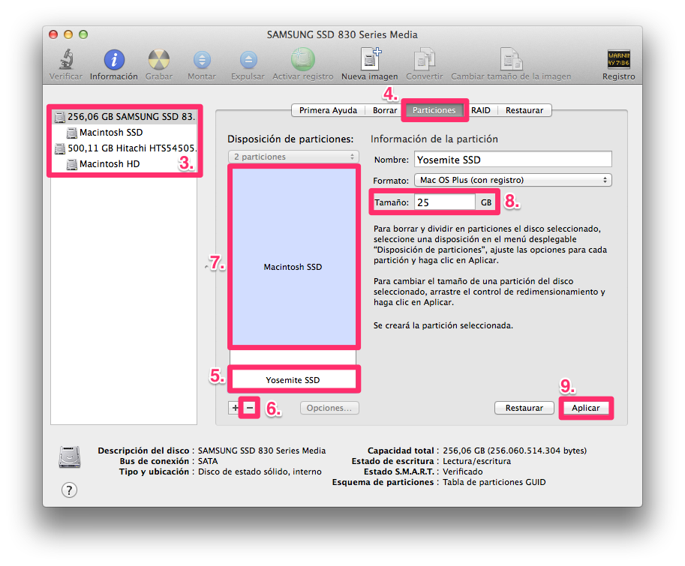Image resolution: width=685 pixels, height=566 pixels.
Task: Click Cambiar tamaño de la imagen icon
Action: pyautogui.click(x=511, y=59)
